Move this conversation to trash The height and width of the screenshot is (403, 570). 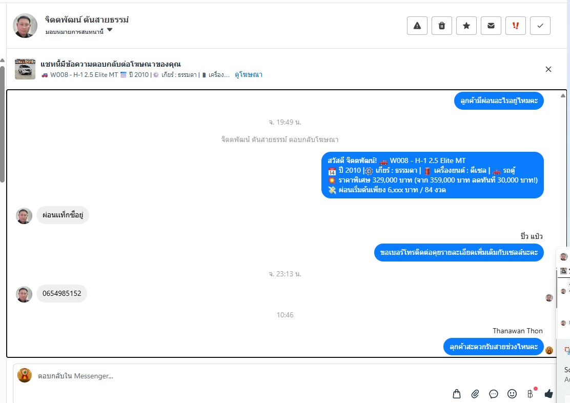pos(442,26)
